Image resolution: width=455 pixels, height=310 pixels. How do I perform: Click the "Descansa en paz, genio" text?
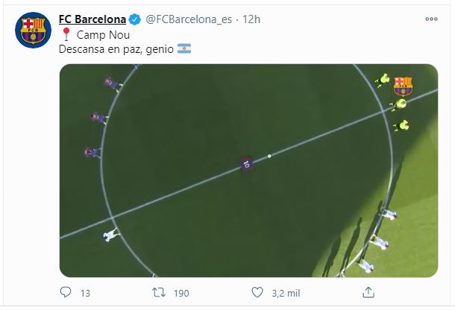coord(116,49)
